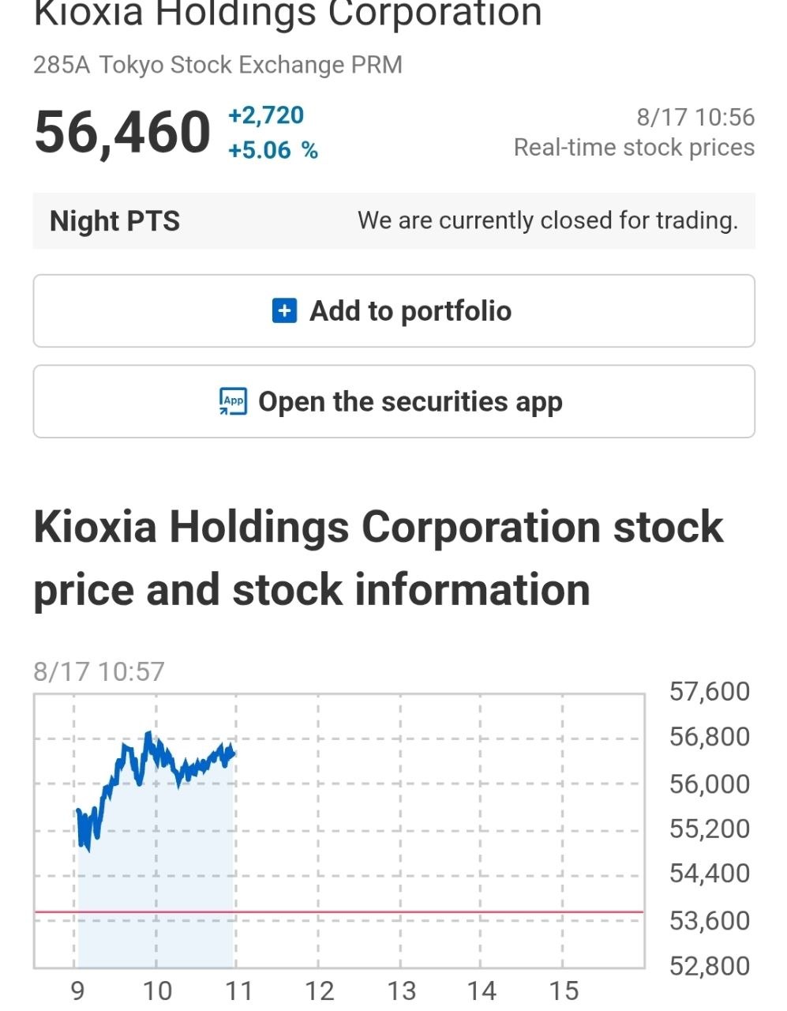Image resolution: width=787 pixels, height=1011 pixels.
Task: Click the blue plus icon on Add to portfolio
Action: point(284,310)
